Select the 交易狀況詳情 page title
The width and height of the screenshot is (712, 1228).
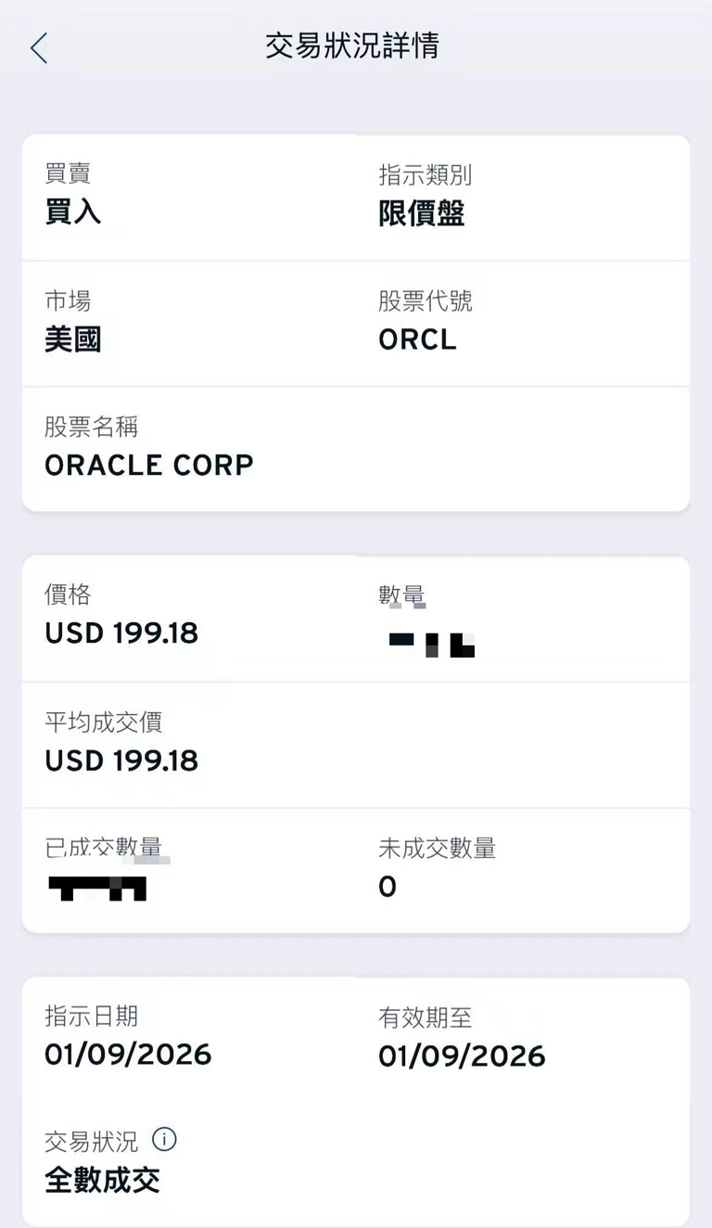click(352, 45)
